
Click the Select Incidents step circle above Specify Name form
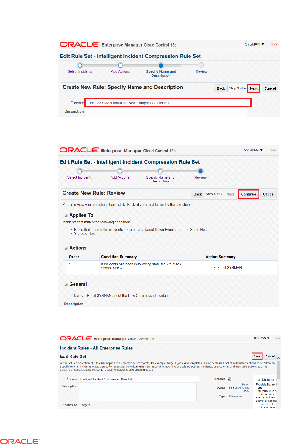pos(80,65)
